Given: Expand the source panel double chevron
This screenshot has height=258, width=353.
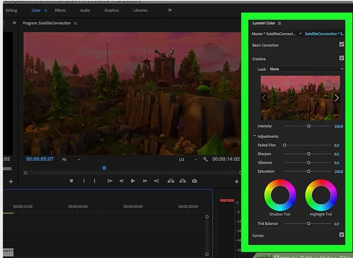Looking at the screenshot, I should (14, 23).
